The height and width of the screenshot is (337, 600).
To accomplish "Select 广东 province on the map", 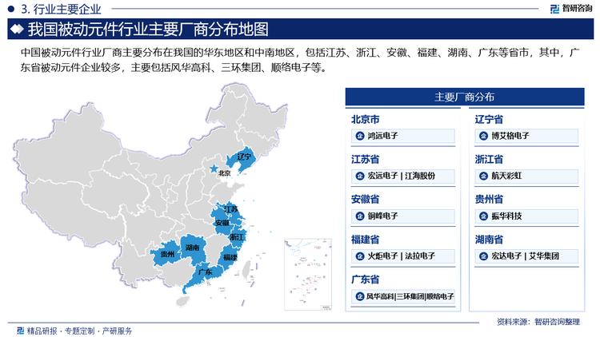I will (x=204, y=276).
